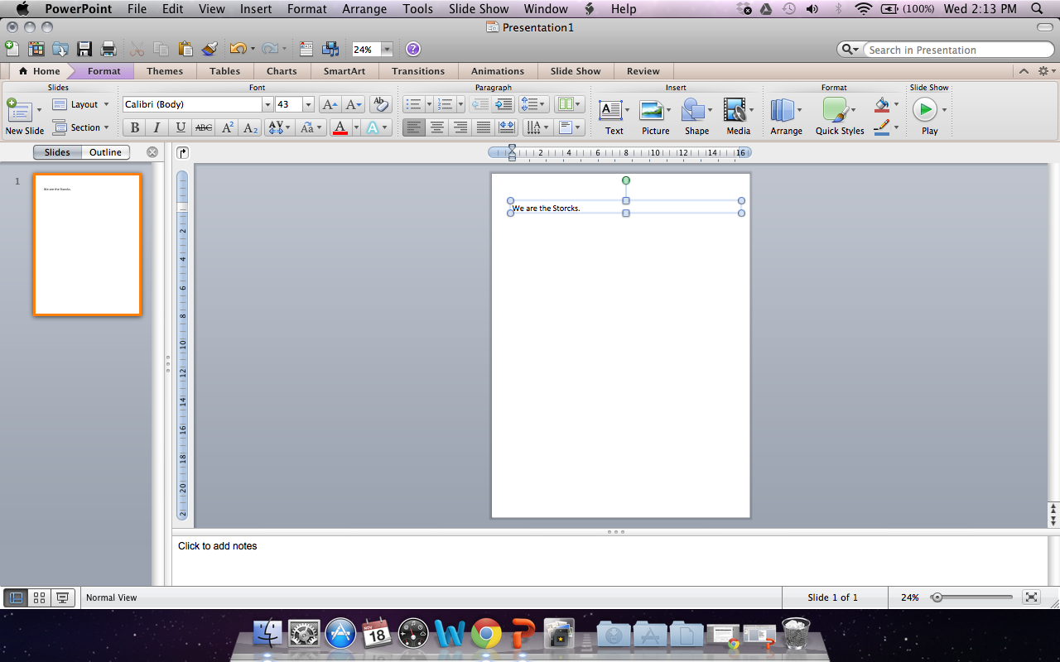
Task: Click the Print icon in the toolbar
Action: tap(108, 49)
